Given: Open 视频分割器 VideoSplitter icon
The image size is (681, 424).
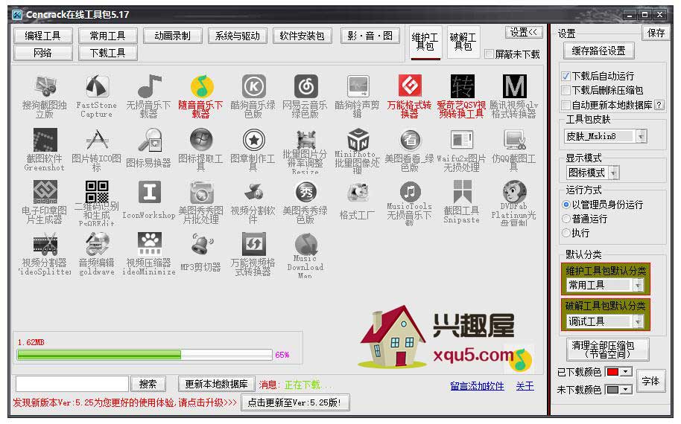Looking at the screenshot, I should click(45, 244).
